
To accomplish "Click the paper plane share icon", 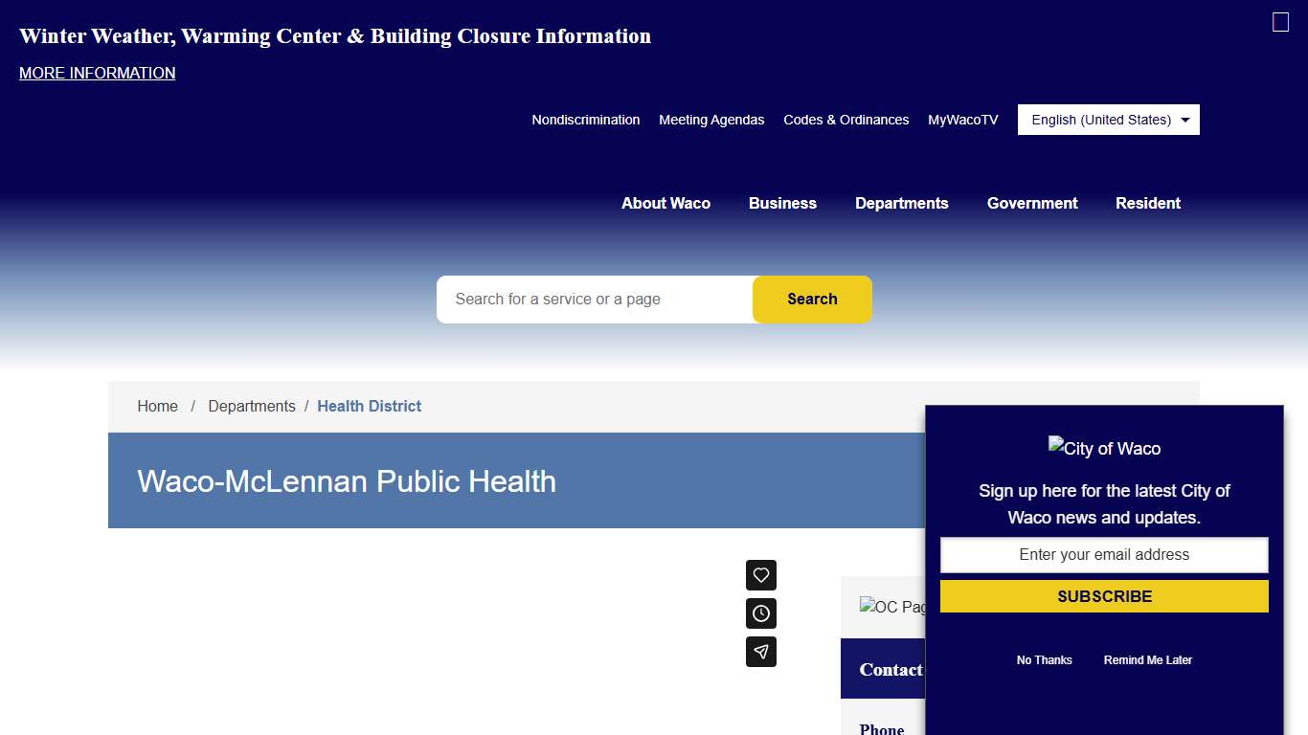I will [x=761, y=652].
